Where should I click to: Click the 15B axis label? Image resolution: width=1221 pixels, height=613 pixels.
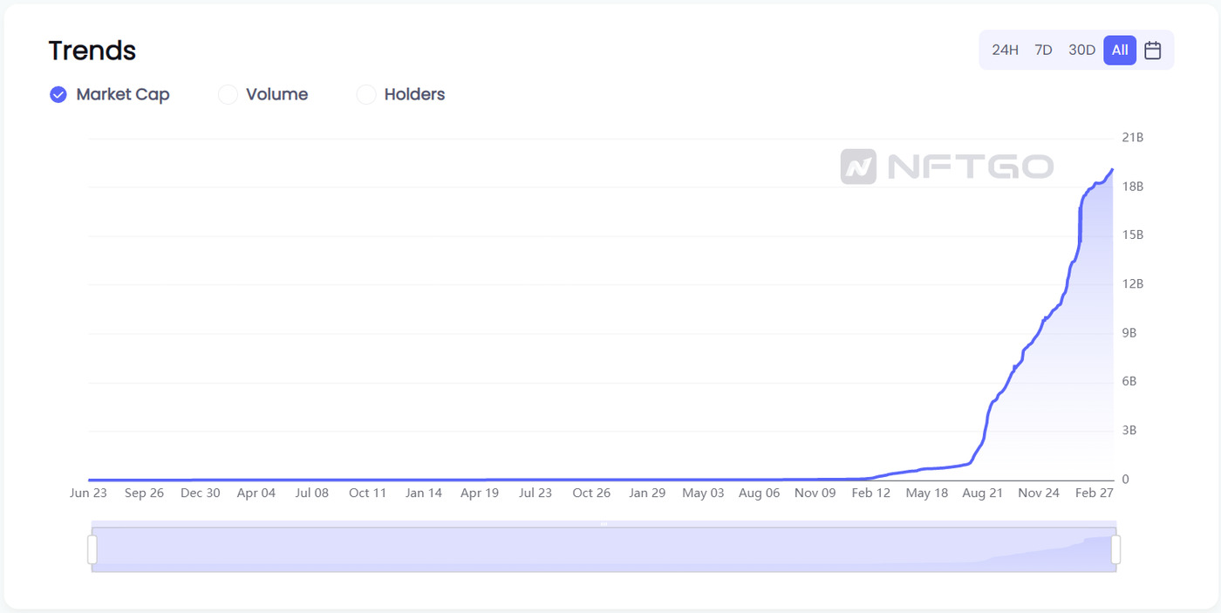coord(1132,235)
